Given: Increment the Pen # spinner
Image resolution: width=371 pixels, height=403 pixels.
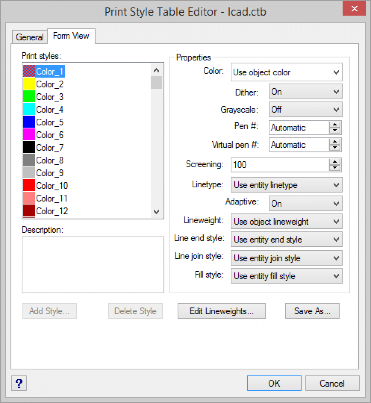Looking at the screenshot, I should point(334,125).
